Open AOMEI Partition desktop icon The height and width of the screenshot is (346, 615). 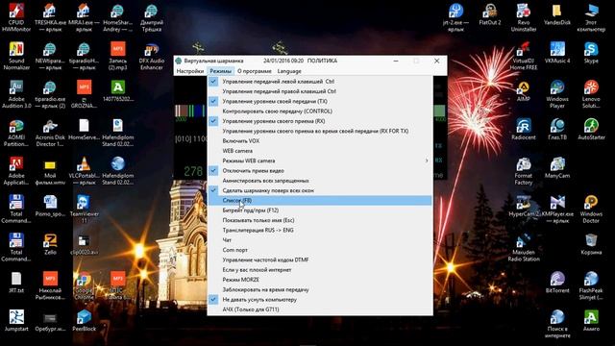(16, 133)
